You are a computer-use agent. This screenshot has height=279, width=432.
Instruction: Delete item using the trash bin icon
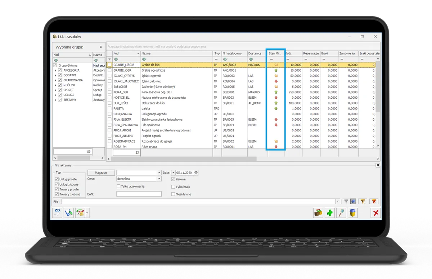point(353,213)
